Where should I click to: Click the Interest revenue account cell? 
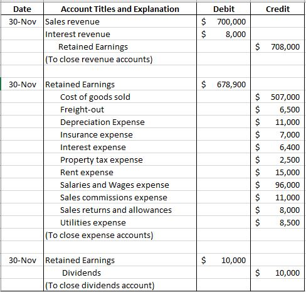pos(120,34)
